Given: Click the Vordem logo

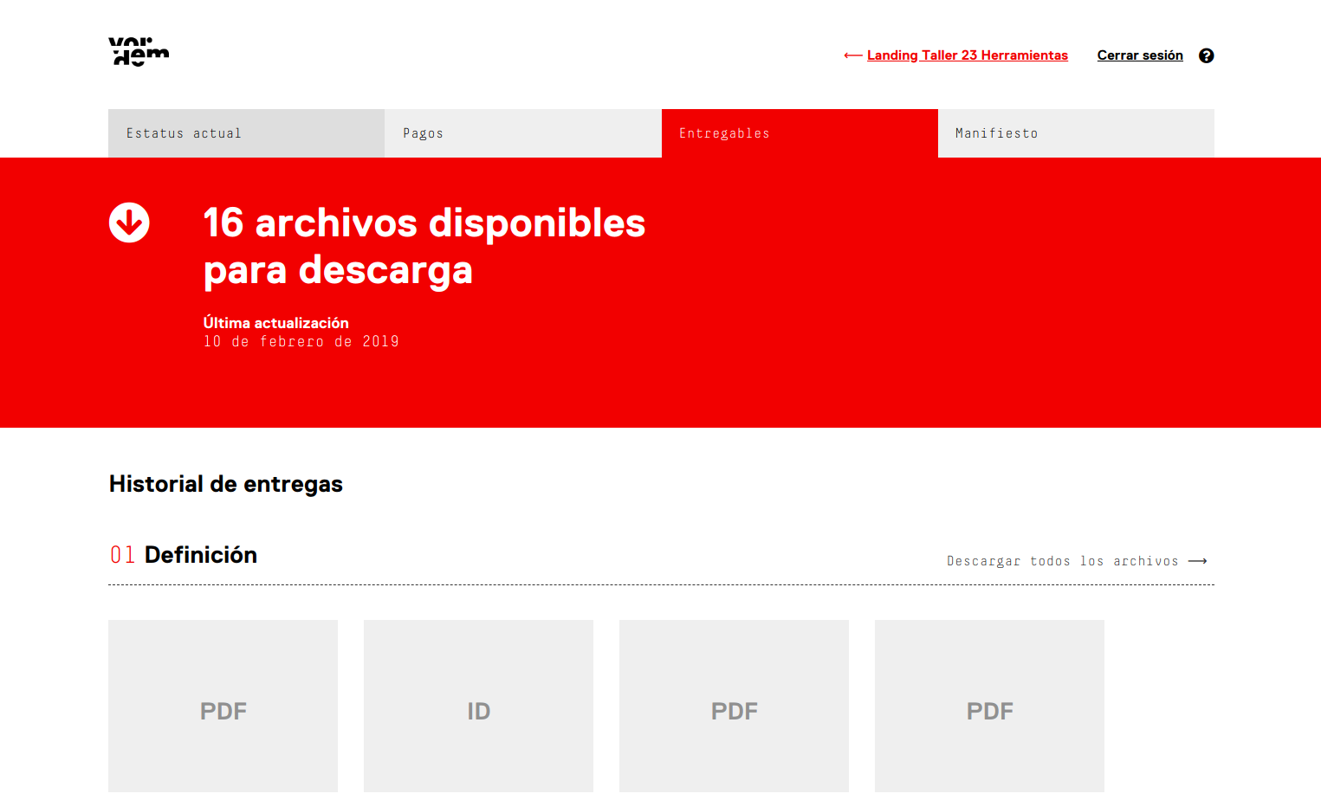Looking at the screenshot, I should tap(139, 52).
